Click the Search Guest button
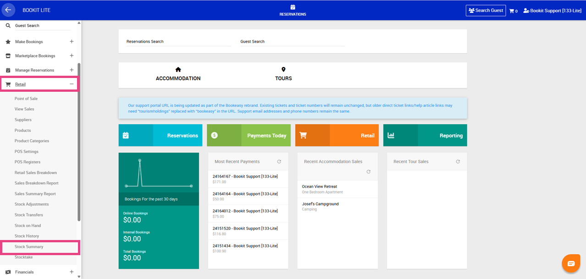586x279 pixels. point(486,11)
